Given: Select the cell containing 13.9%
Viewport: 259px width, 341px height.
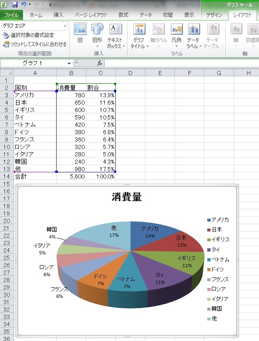Looking at the screenshot, I should point(101,95).
